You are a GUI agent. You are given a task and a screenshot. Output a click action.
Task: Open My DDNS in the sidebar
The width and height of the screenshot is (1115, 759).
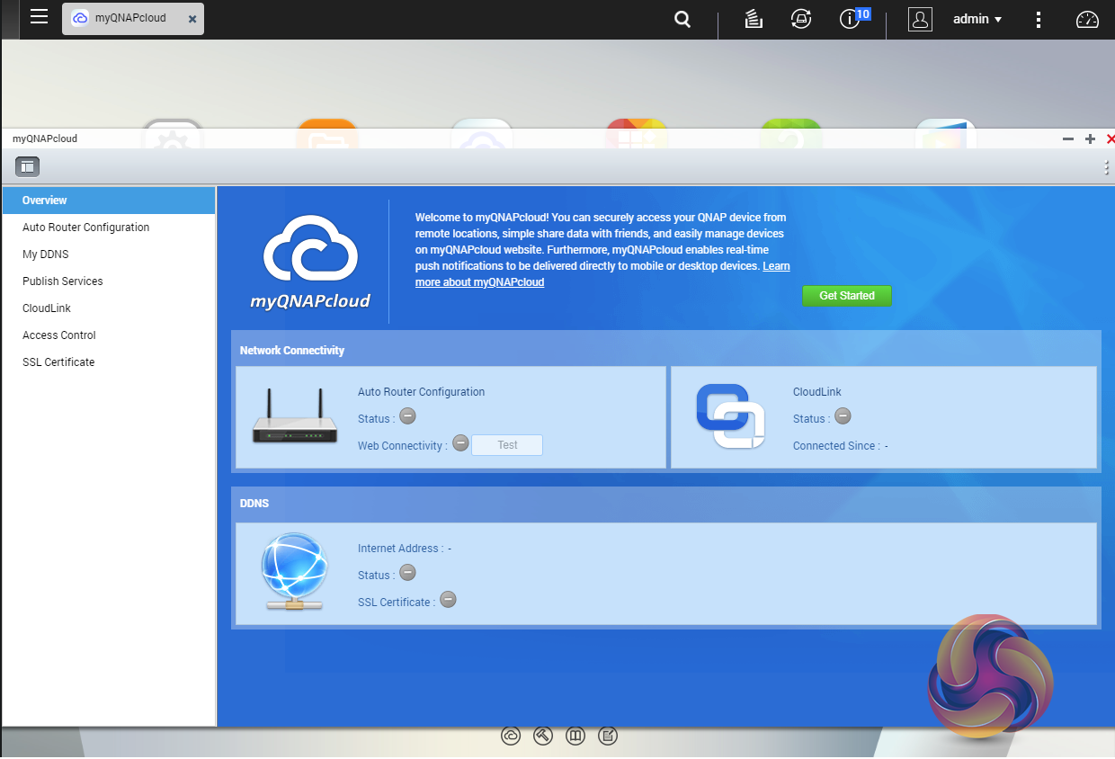coord(109,254)
